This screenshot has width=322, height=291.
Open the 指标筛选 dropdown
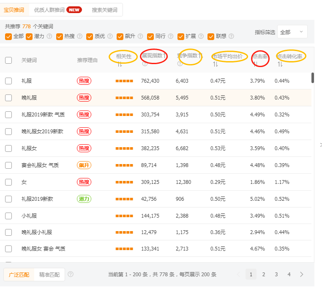pyautogui.click(x=292, y=32)
